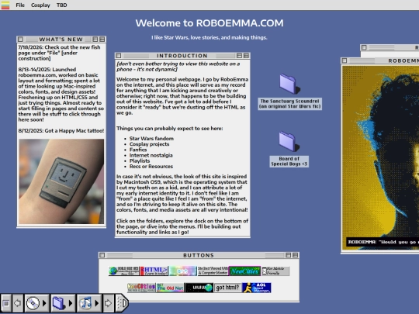Open The Sanctuary Scoundrel folder icon
This screenshot has width=419, height=314.
[x=289, y=84]
